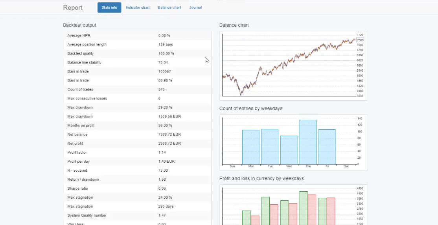The height and width of the screenshot is (225, 438).
Task: Click the Tuesday bar in entries chart
Action: 270,147
